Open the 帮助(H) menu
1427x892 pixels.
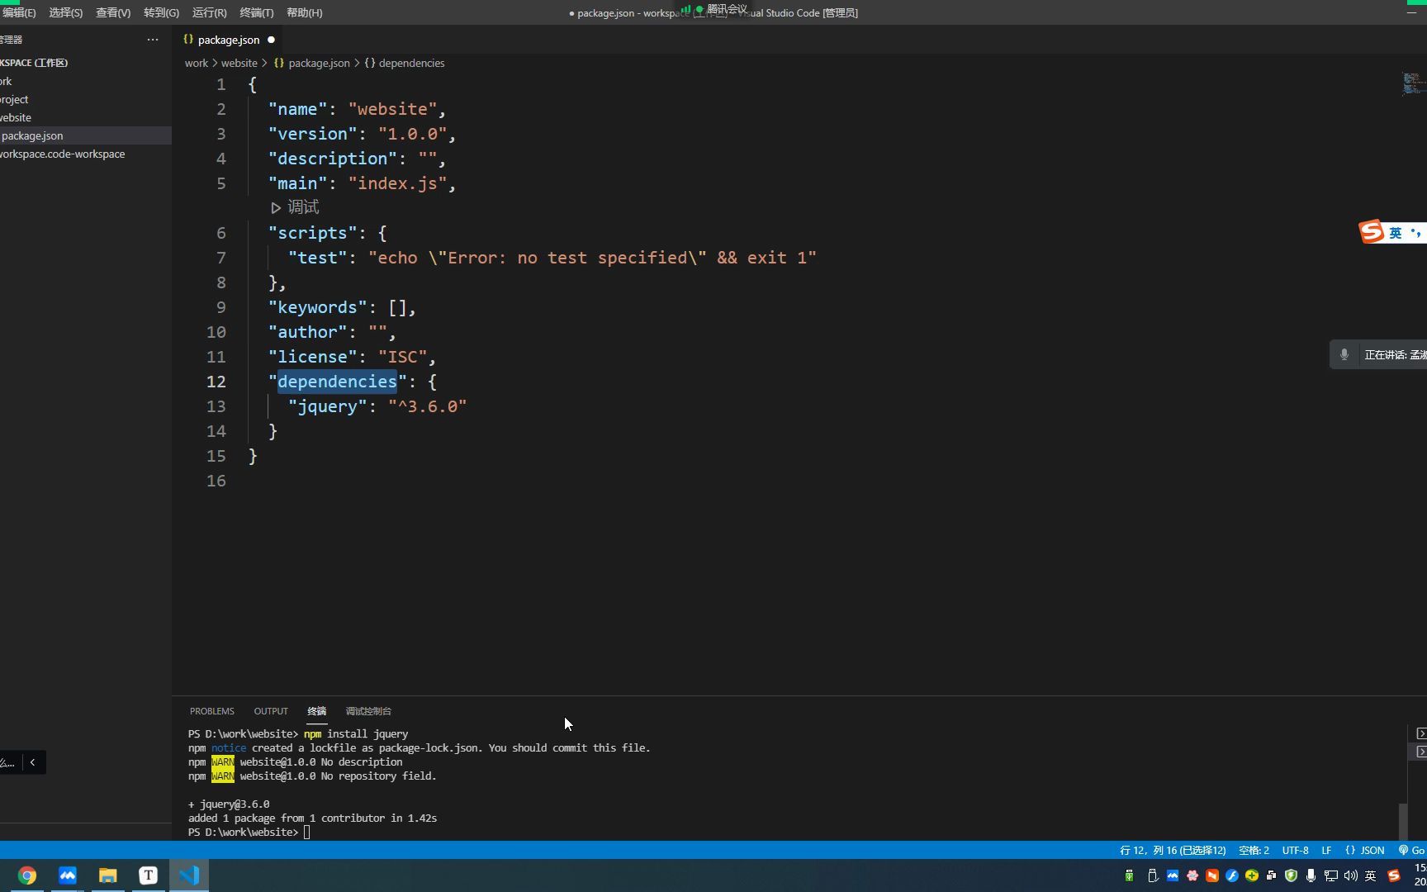pos(304,12)
